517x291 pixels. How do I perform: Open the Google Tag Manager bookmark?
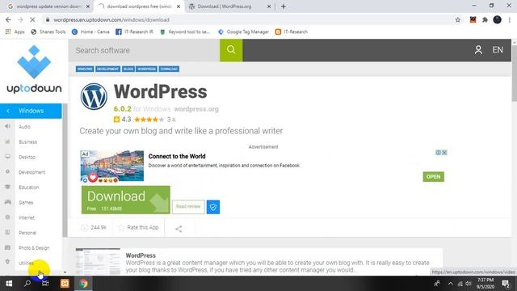243,32
